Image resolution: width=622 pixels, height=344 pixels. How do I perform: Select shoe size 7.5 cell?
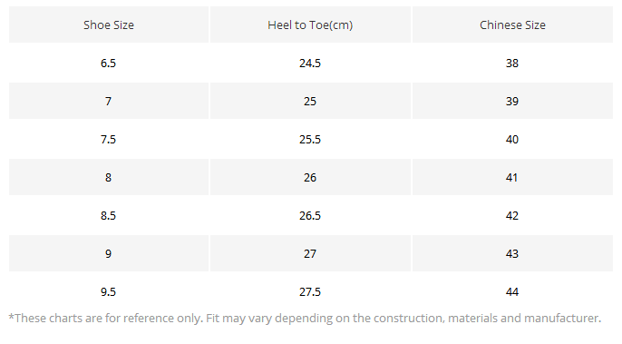[109, 139]
